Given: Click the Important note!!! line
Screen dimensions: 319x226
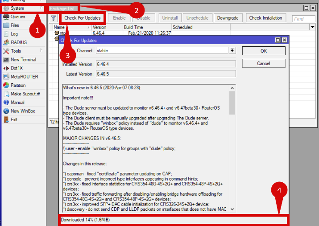Looking at the screenshot, I should pyautogui.click(x=78, y=98).
